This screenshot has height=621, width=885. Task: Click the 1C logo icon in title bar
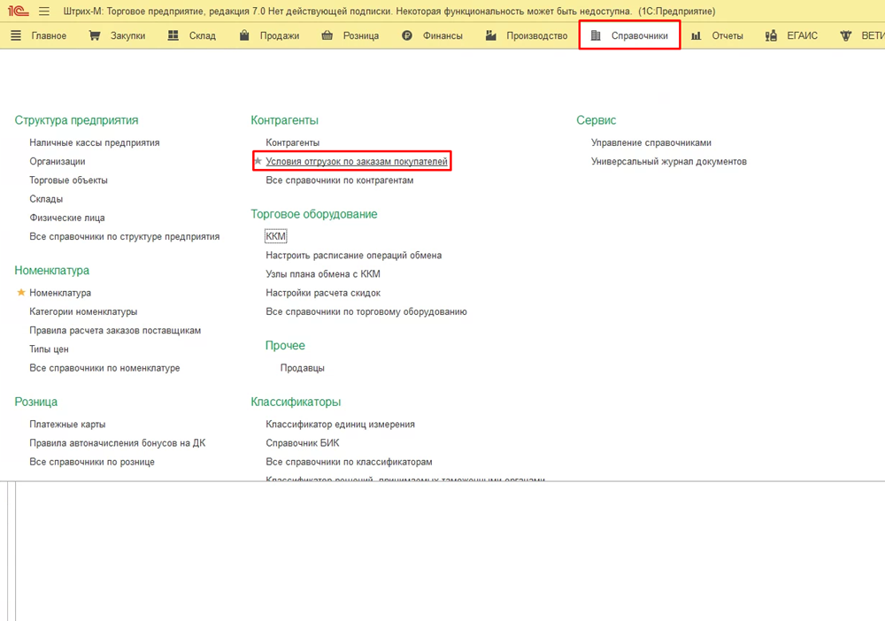19,11
